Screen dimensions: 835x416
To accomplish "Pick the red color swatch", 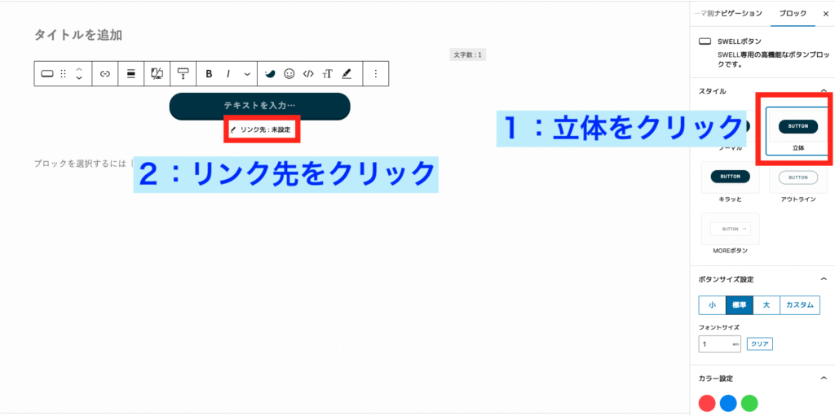I will click(x=707, y=403).
